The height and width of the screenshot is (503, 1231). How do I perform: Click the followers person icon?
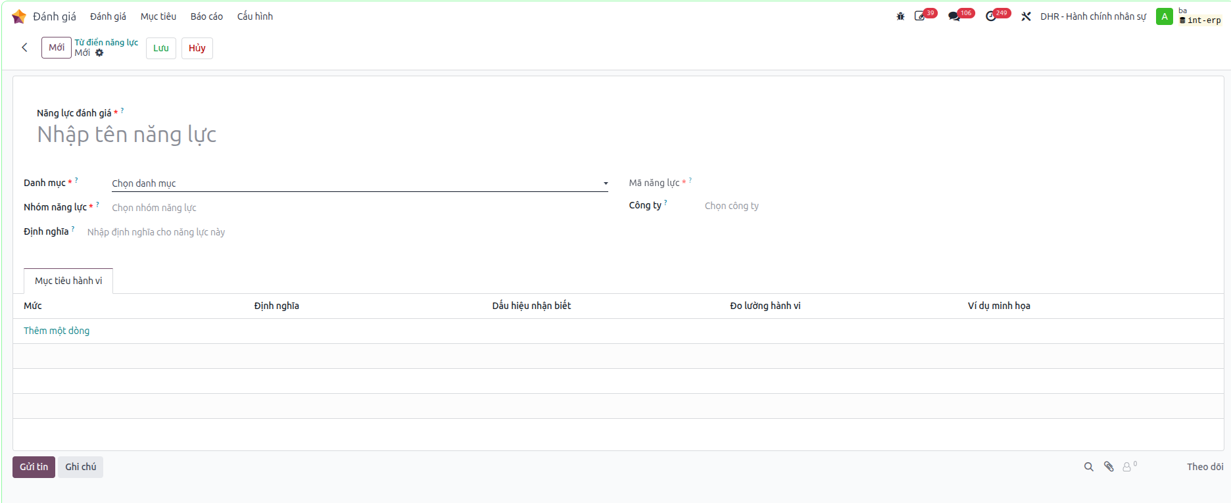[x=1128, y=467]
